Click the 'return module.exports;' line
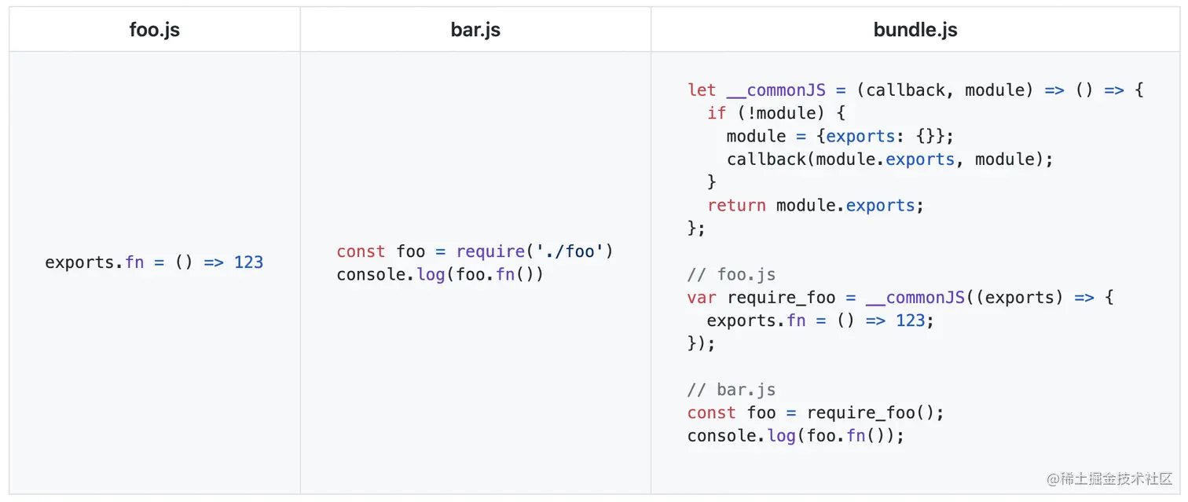 (816, 205)
